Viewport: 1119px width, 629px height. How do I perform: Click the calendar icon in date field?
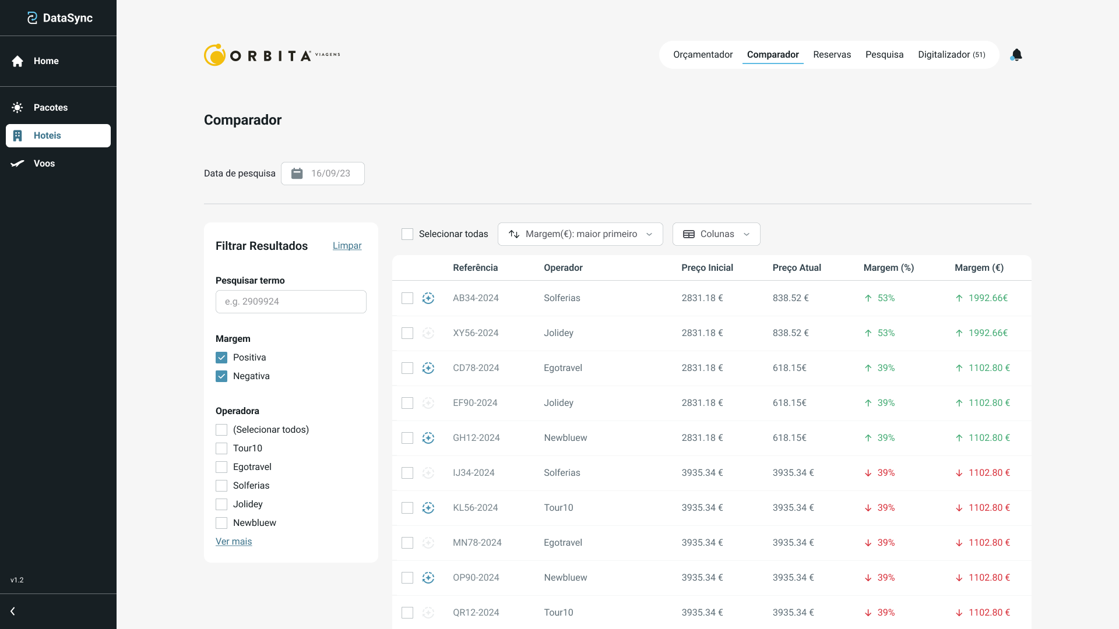pyautogui.click(x=297, y=174)
